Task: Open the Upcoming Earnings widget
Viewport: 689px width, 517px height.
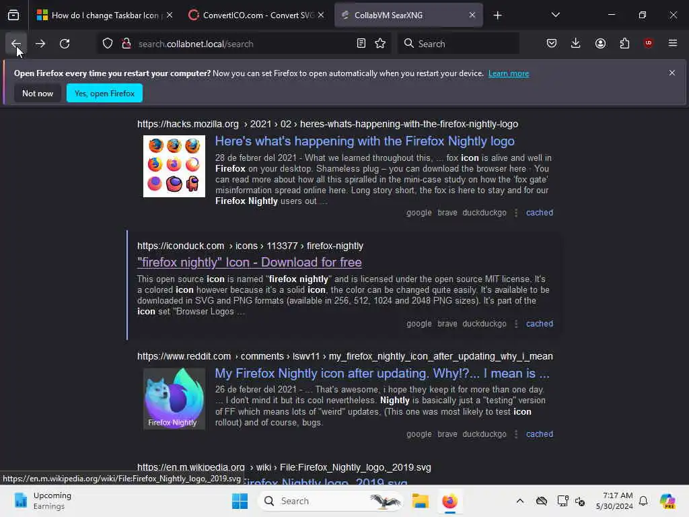Action: (x=43, y=501)
